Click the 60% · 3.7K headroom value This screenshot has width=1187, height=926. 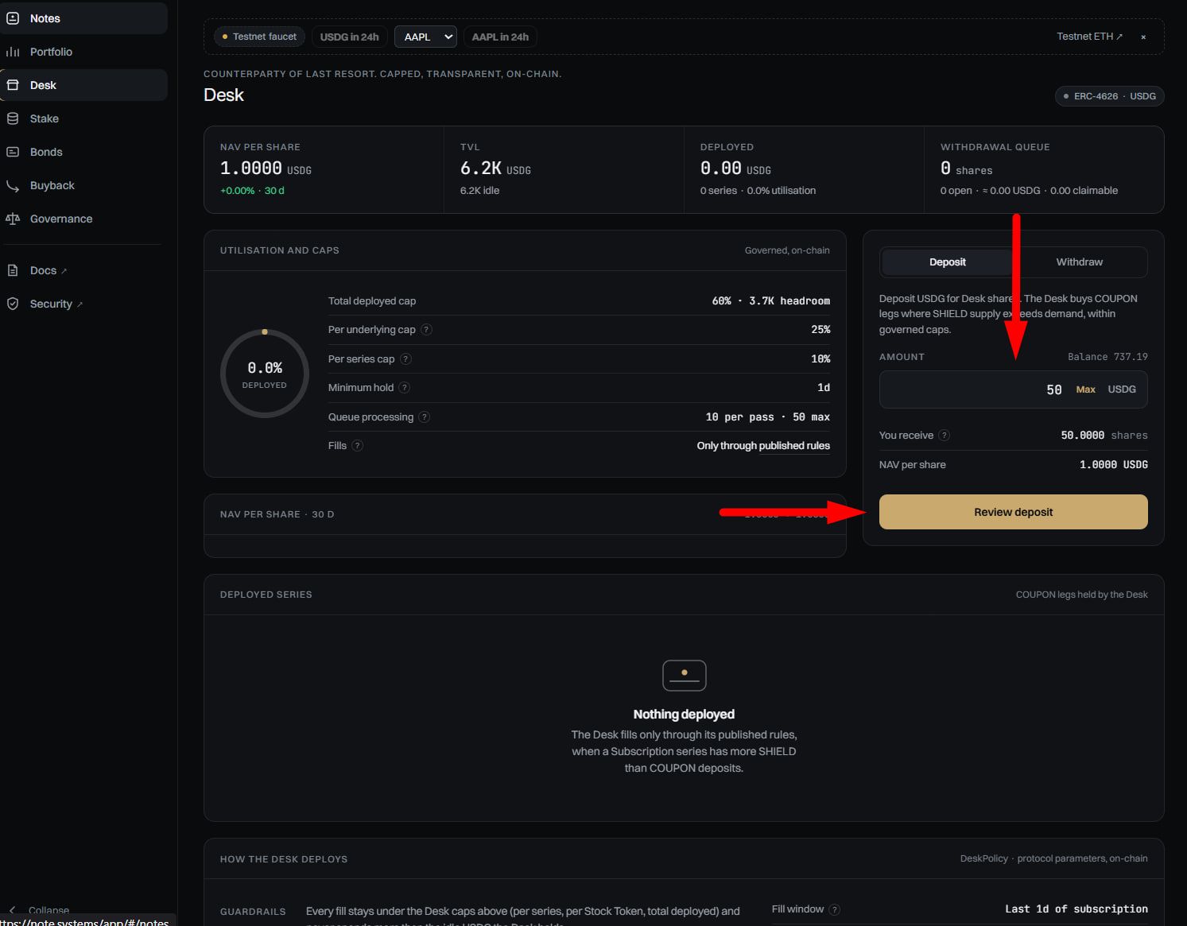(x=770, y=301)
